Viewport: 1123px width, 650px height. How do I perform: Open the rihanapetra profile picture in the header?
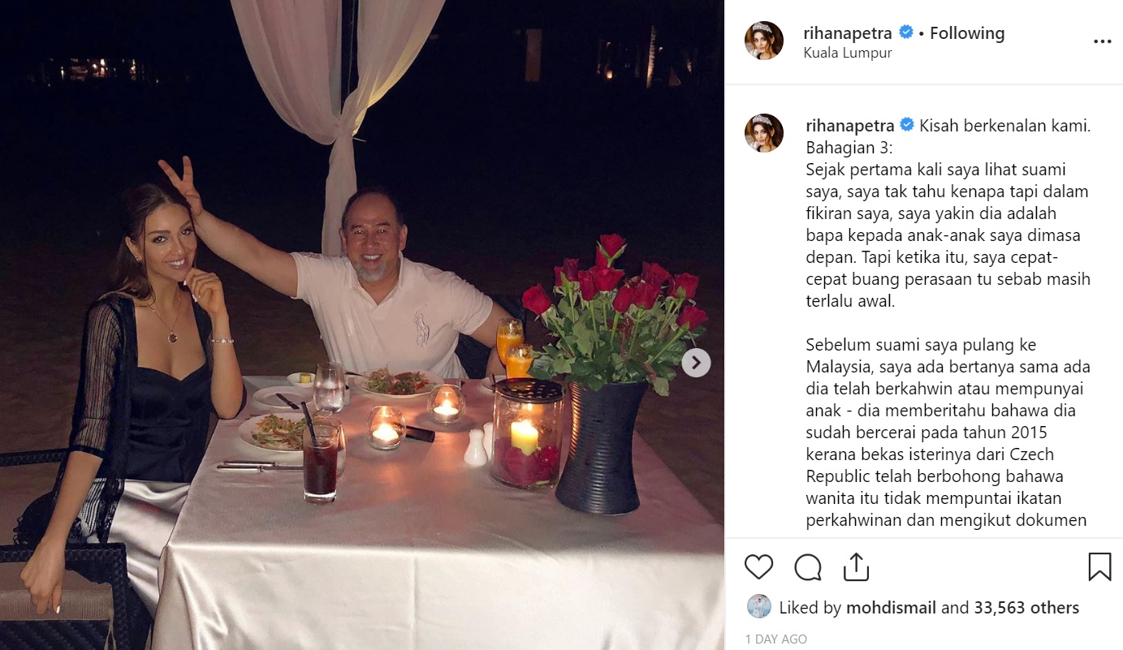(x=764, y=41)
